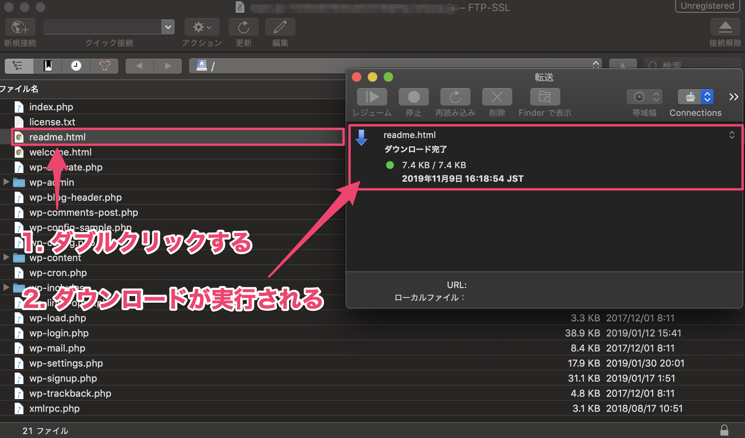
Task: Edit the selected file using the pencil icon
Action: pyautogui.click(x=280, y=27)
